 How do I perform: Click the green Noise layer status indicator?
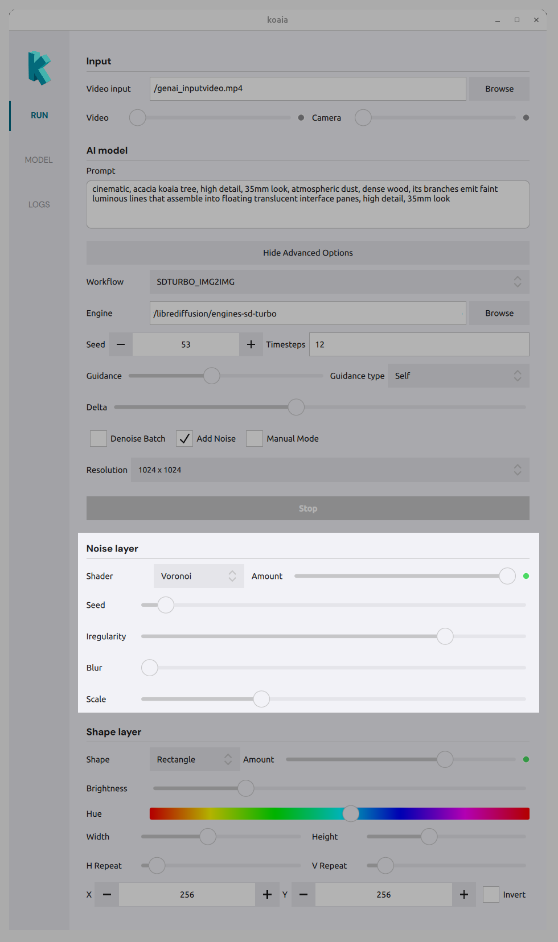click(526, 576)
